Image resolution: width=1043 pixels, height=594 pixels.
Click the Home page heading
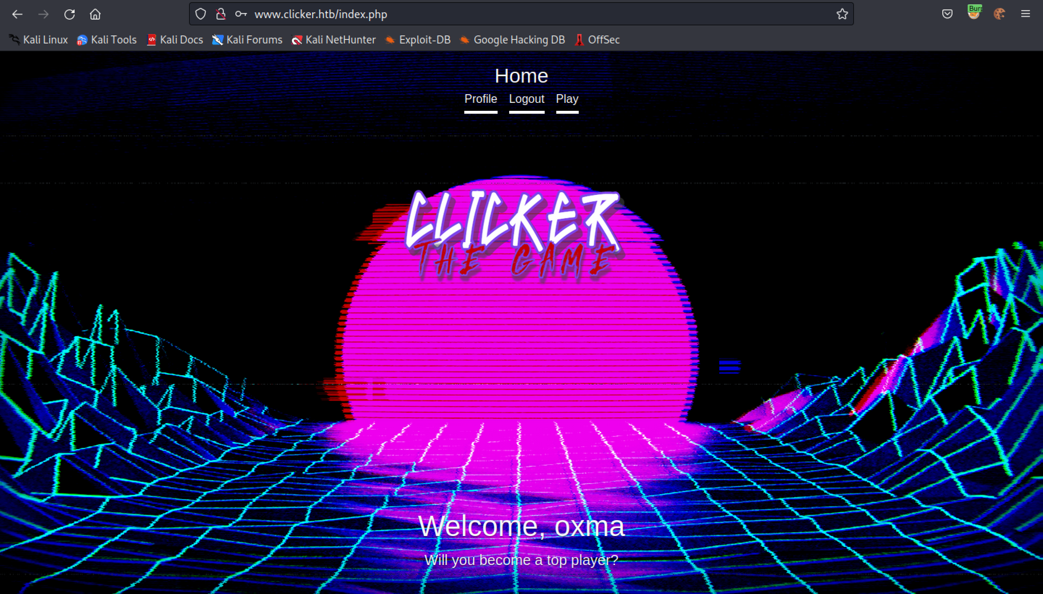(521, 76)
